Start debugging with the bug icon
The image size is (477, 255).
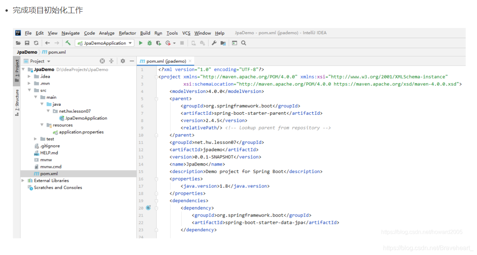[x=150, y=43]
